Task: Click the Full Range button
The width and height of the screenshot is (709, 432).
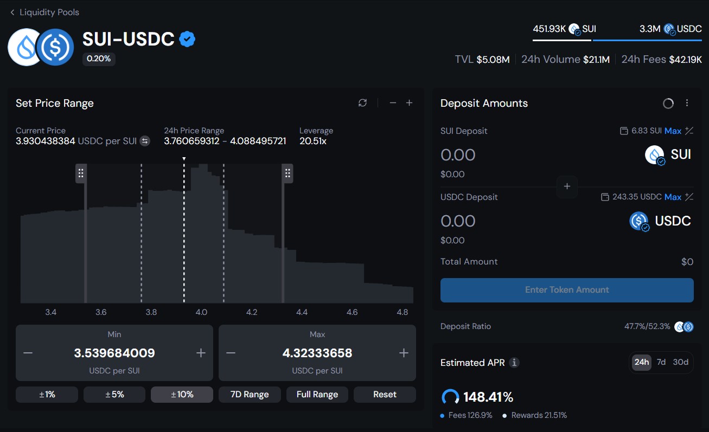Action: (x=317, y=395)
